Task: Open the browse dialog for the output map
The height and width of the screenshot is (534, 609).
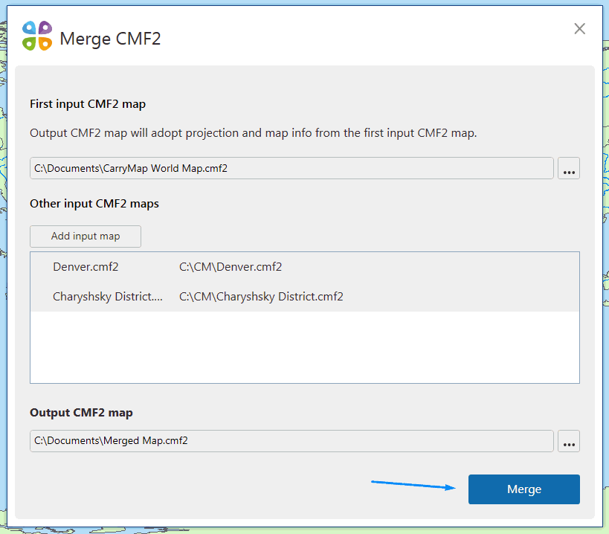Action: pos(568,441)
